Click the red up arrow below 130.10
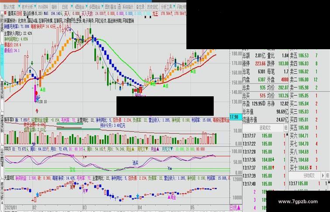Viewport: 330px width, 212px height. pyautogui.click(x=37, y=111)
